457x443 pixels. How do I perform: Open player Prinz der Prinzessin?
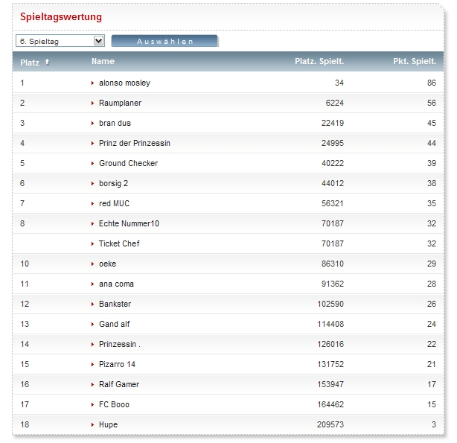point(135,143)
